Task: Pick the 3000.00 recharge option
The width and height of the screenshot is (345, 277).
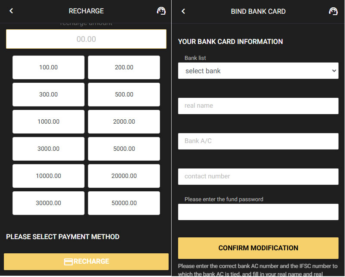Action: [48, 149]
